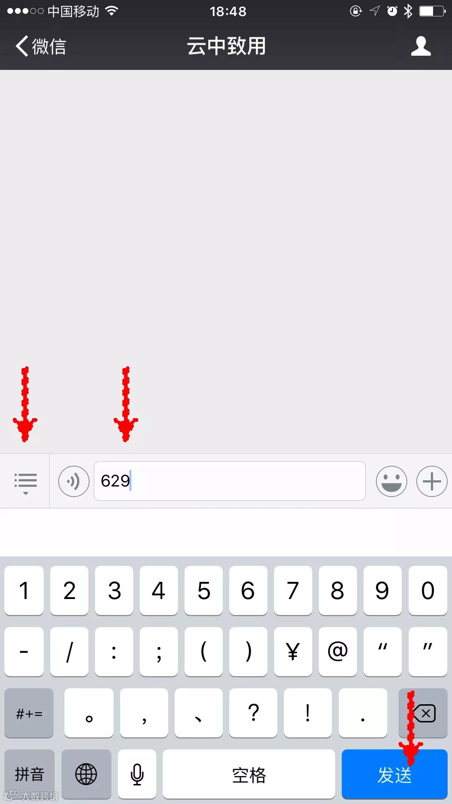Tap the colon key
Viewport: 452px width, 804px height.
pos(114,651)
